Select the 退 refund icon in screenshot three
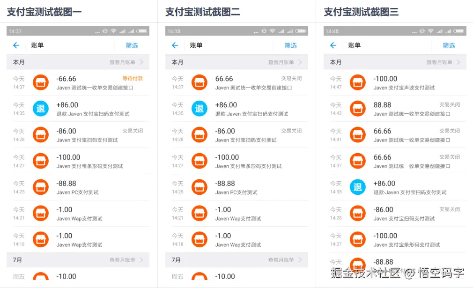The width and height of the screenshot is (473, 288). point(358,187)
